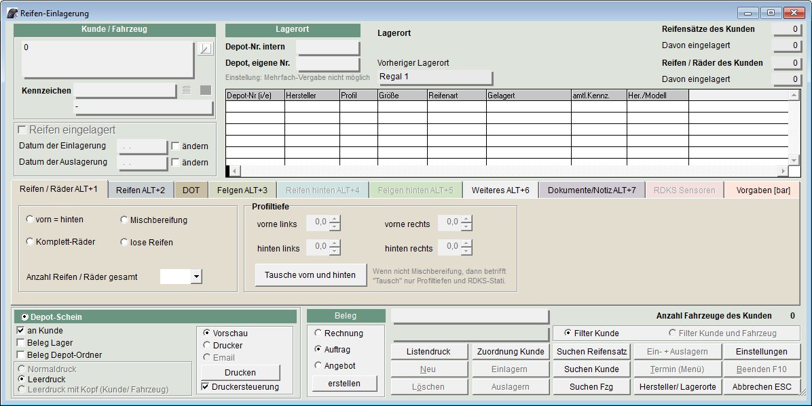Select the Rechnung radio button

(318, 333)
